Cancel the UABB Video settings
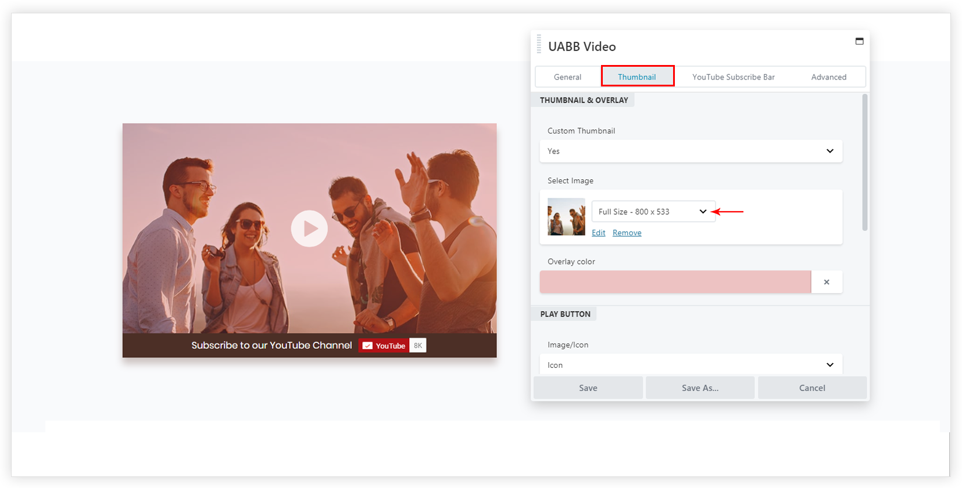 811,388
